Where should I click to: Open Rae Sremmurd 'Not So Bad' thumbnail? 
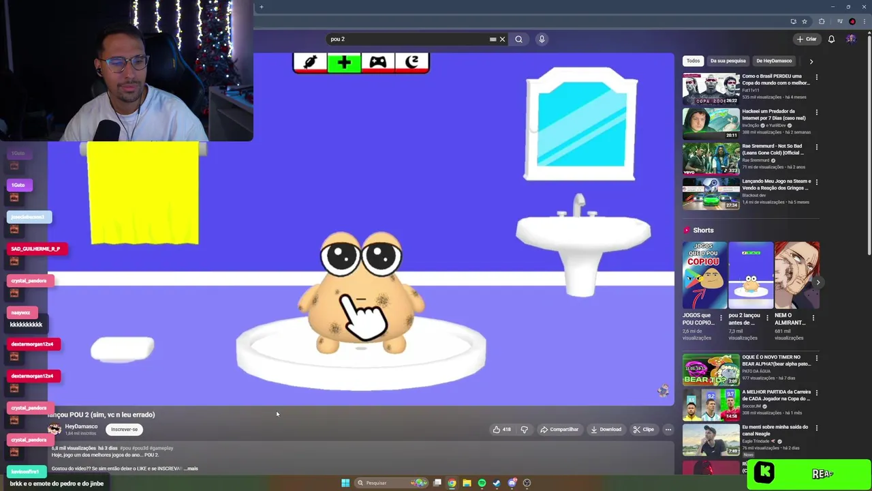pos(711,158)
